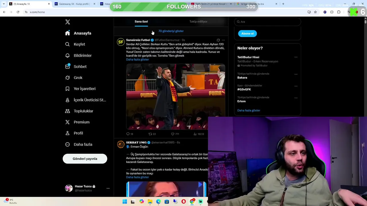Go back in the browser
The width and height of the screenshot is (367, 206).
tap(4, 12)
